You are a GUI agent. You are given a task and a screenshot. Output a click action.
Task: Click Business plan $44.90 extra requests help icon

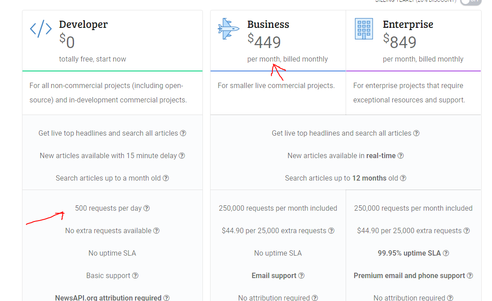[x=331, y=231]
